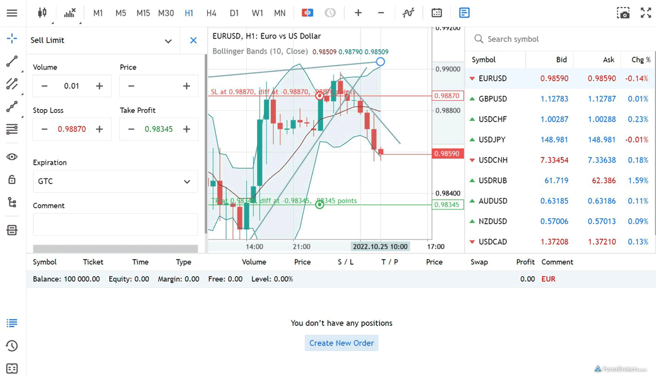The image size is (656, 377).
Task: Enter fullscreen chart mode
Action: click(x=645, y=13)
